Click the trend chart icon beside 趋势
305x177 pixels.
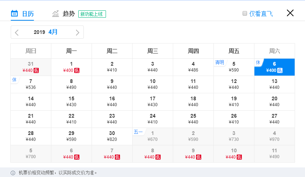[x=55, y=14]
